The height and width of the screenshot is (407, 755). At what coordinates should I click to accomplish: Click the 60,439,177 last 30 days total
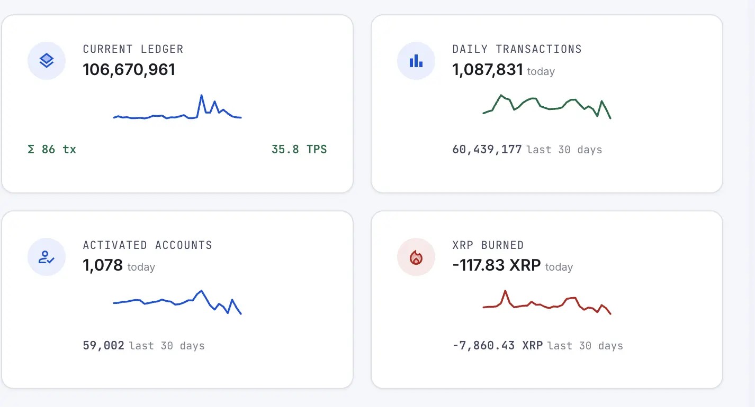(x=527, y=150)
